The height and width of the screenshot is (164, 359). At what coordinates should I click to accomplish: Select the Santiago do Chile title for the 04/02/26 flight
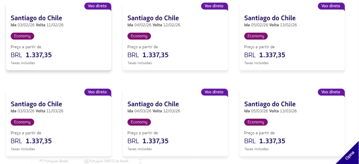153,18
